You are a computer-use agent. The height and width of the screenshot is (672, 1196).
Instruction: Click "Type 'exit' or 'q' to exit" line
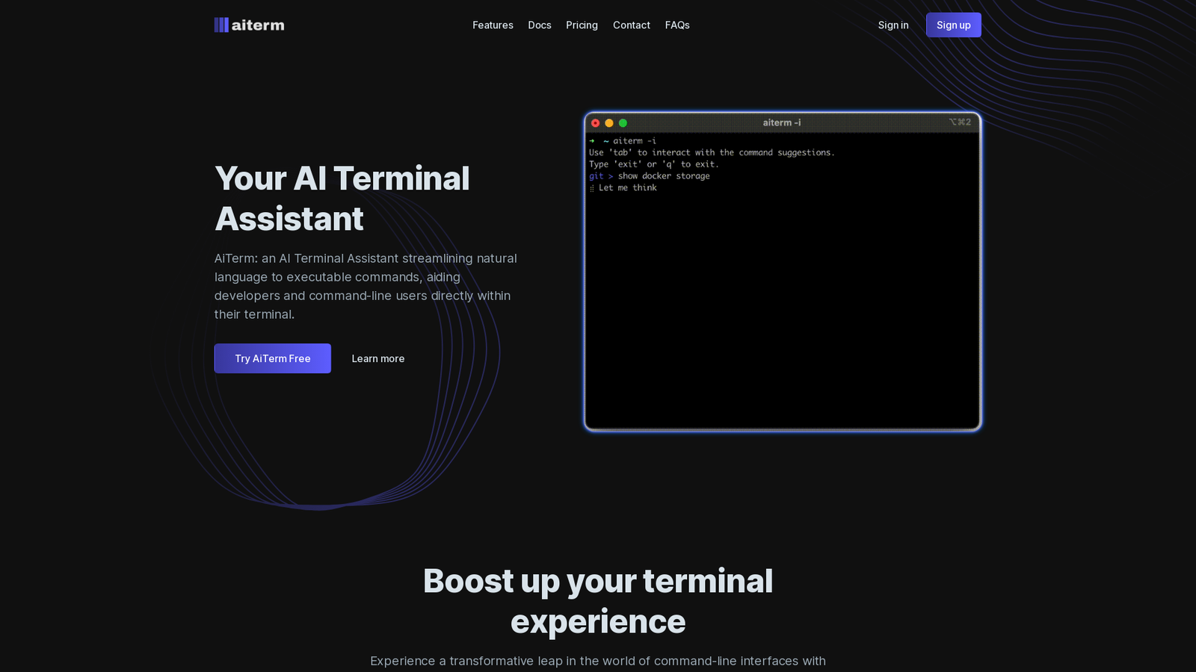coord(654,164)
